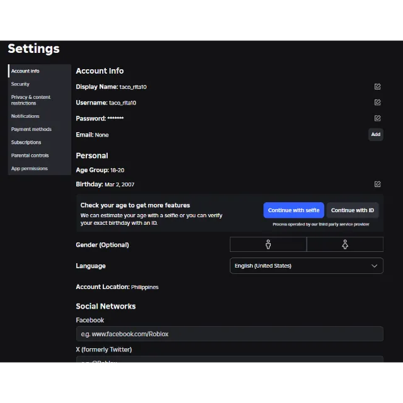
Task: Click the Facebook URL input field
Action: (229, 334)
